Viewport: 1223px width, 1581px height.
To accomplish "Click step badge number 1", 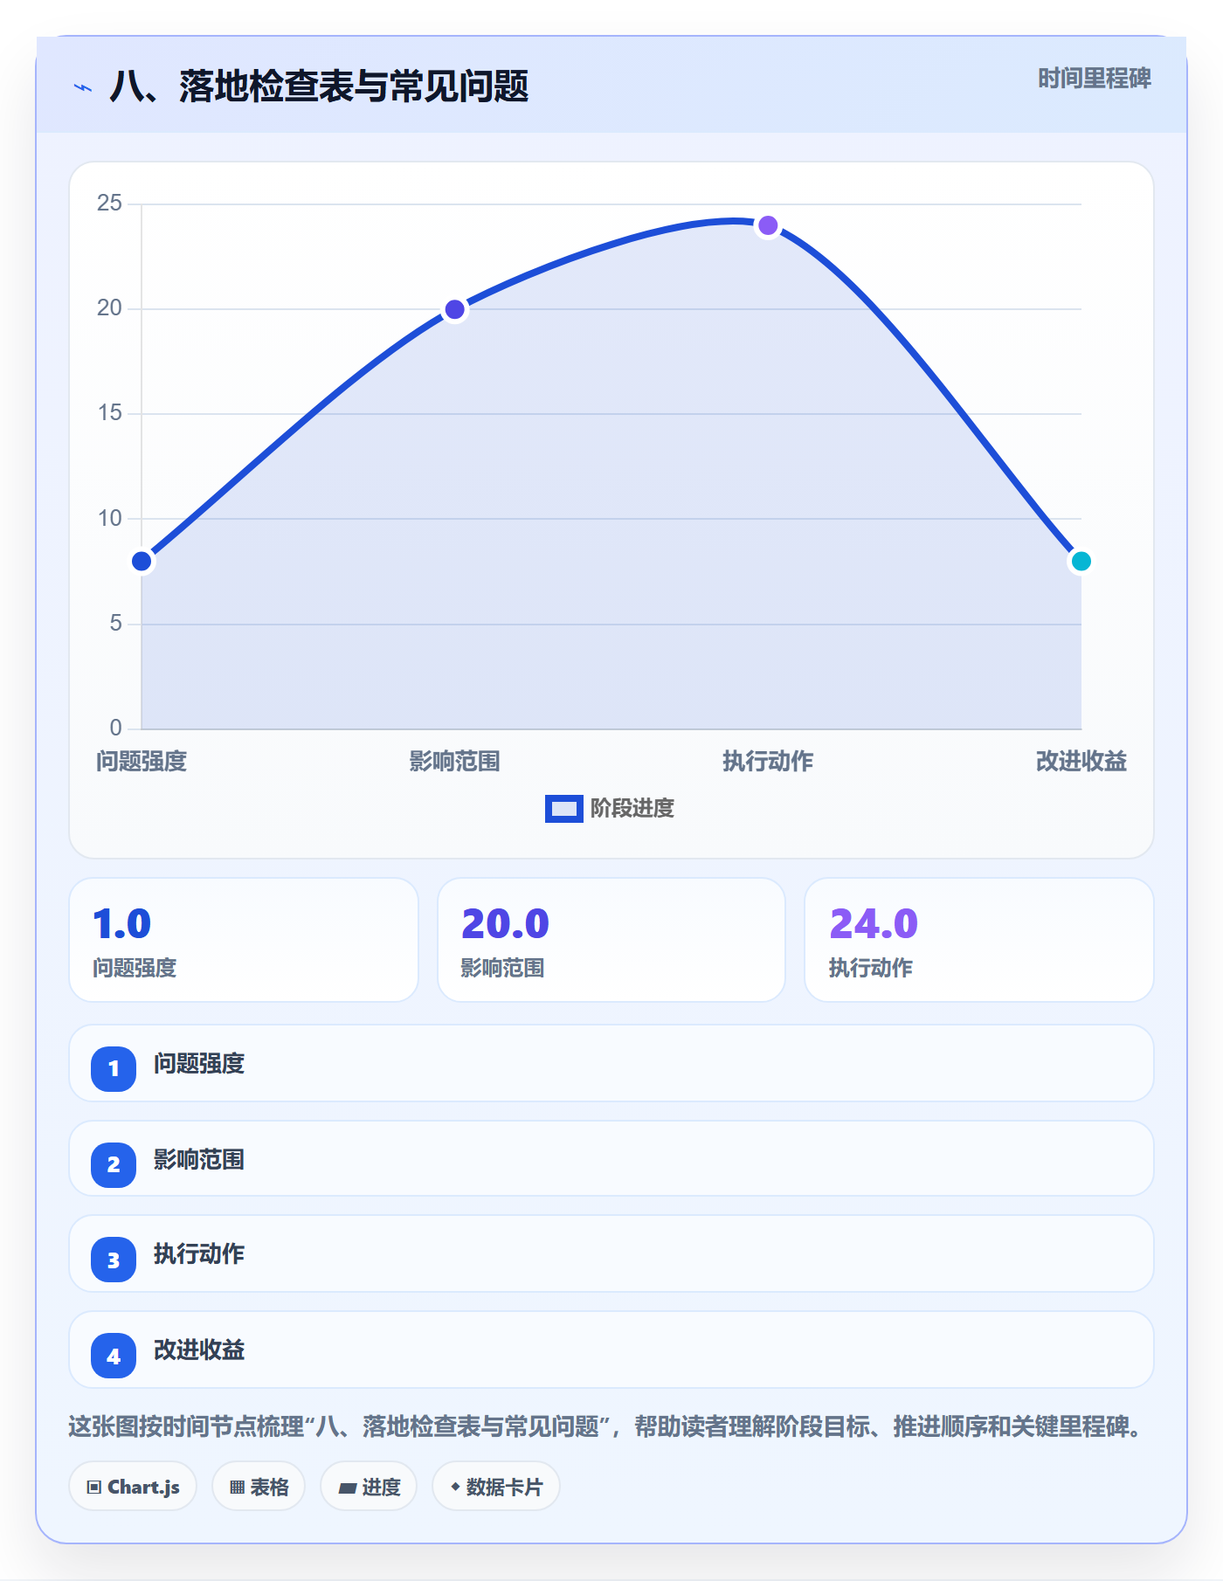I will point(114,1068).
